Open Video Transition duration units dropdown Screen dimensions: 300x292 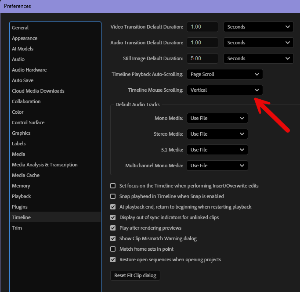(258, 27)
